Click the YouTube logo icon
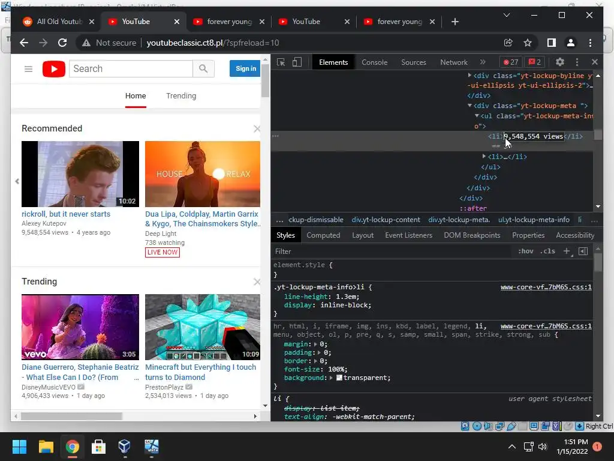 click(x=53, y=69)
